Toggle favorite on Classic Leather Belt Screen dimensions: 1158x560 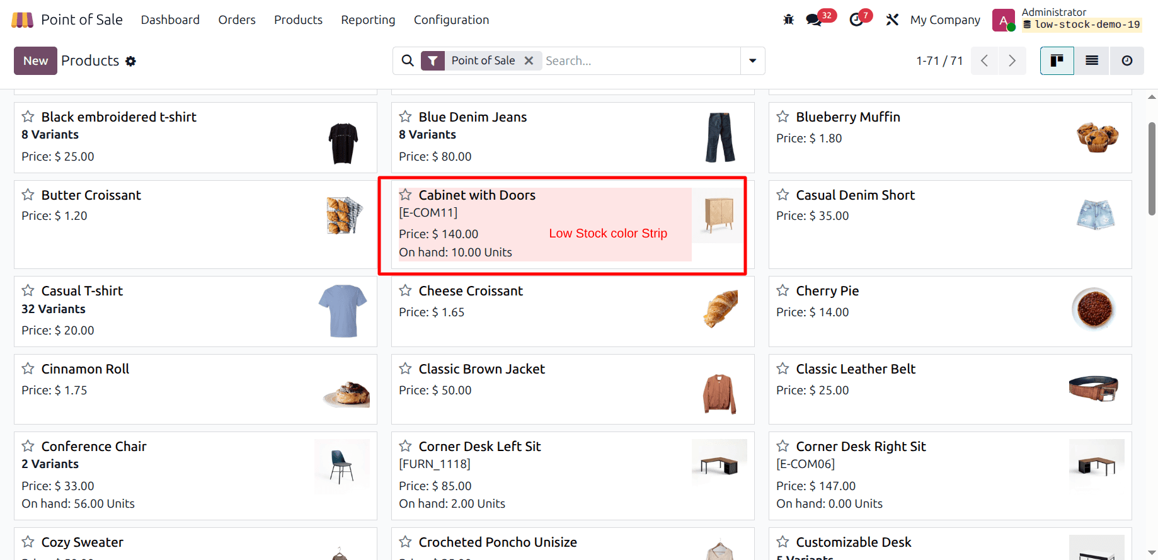tap(783, 369)
